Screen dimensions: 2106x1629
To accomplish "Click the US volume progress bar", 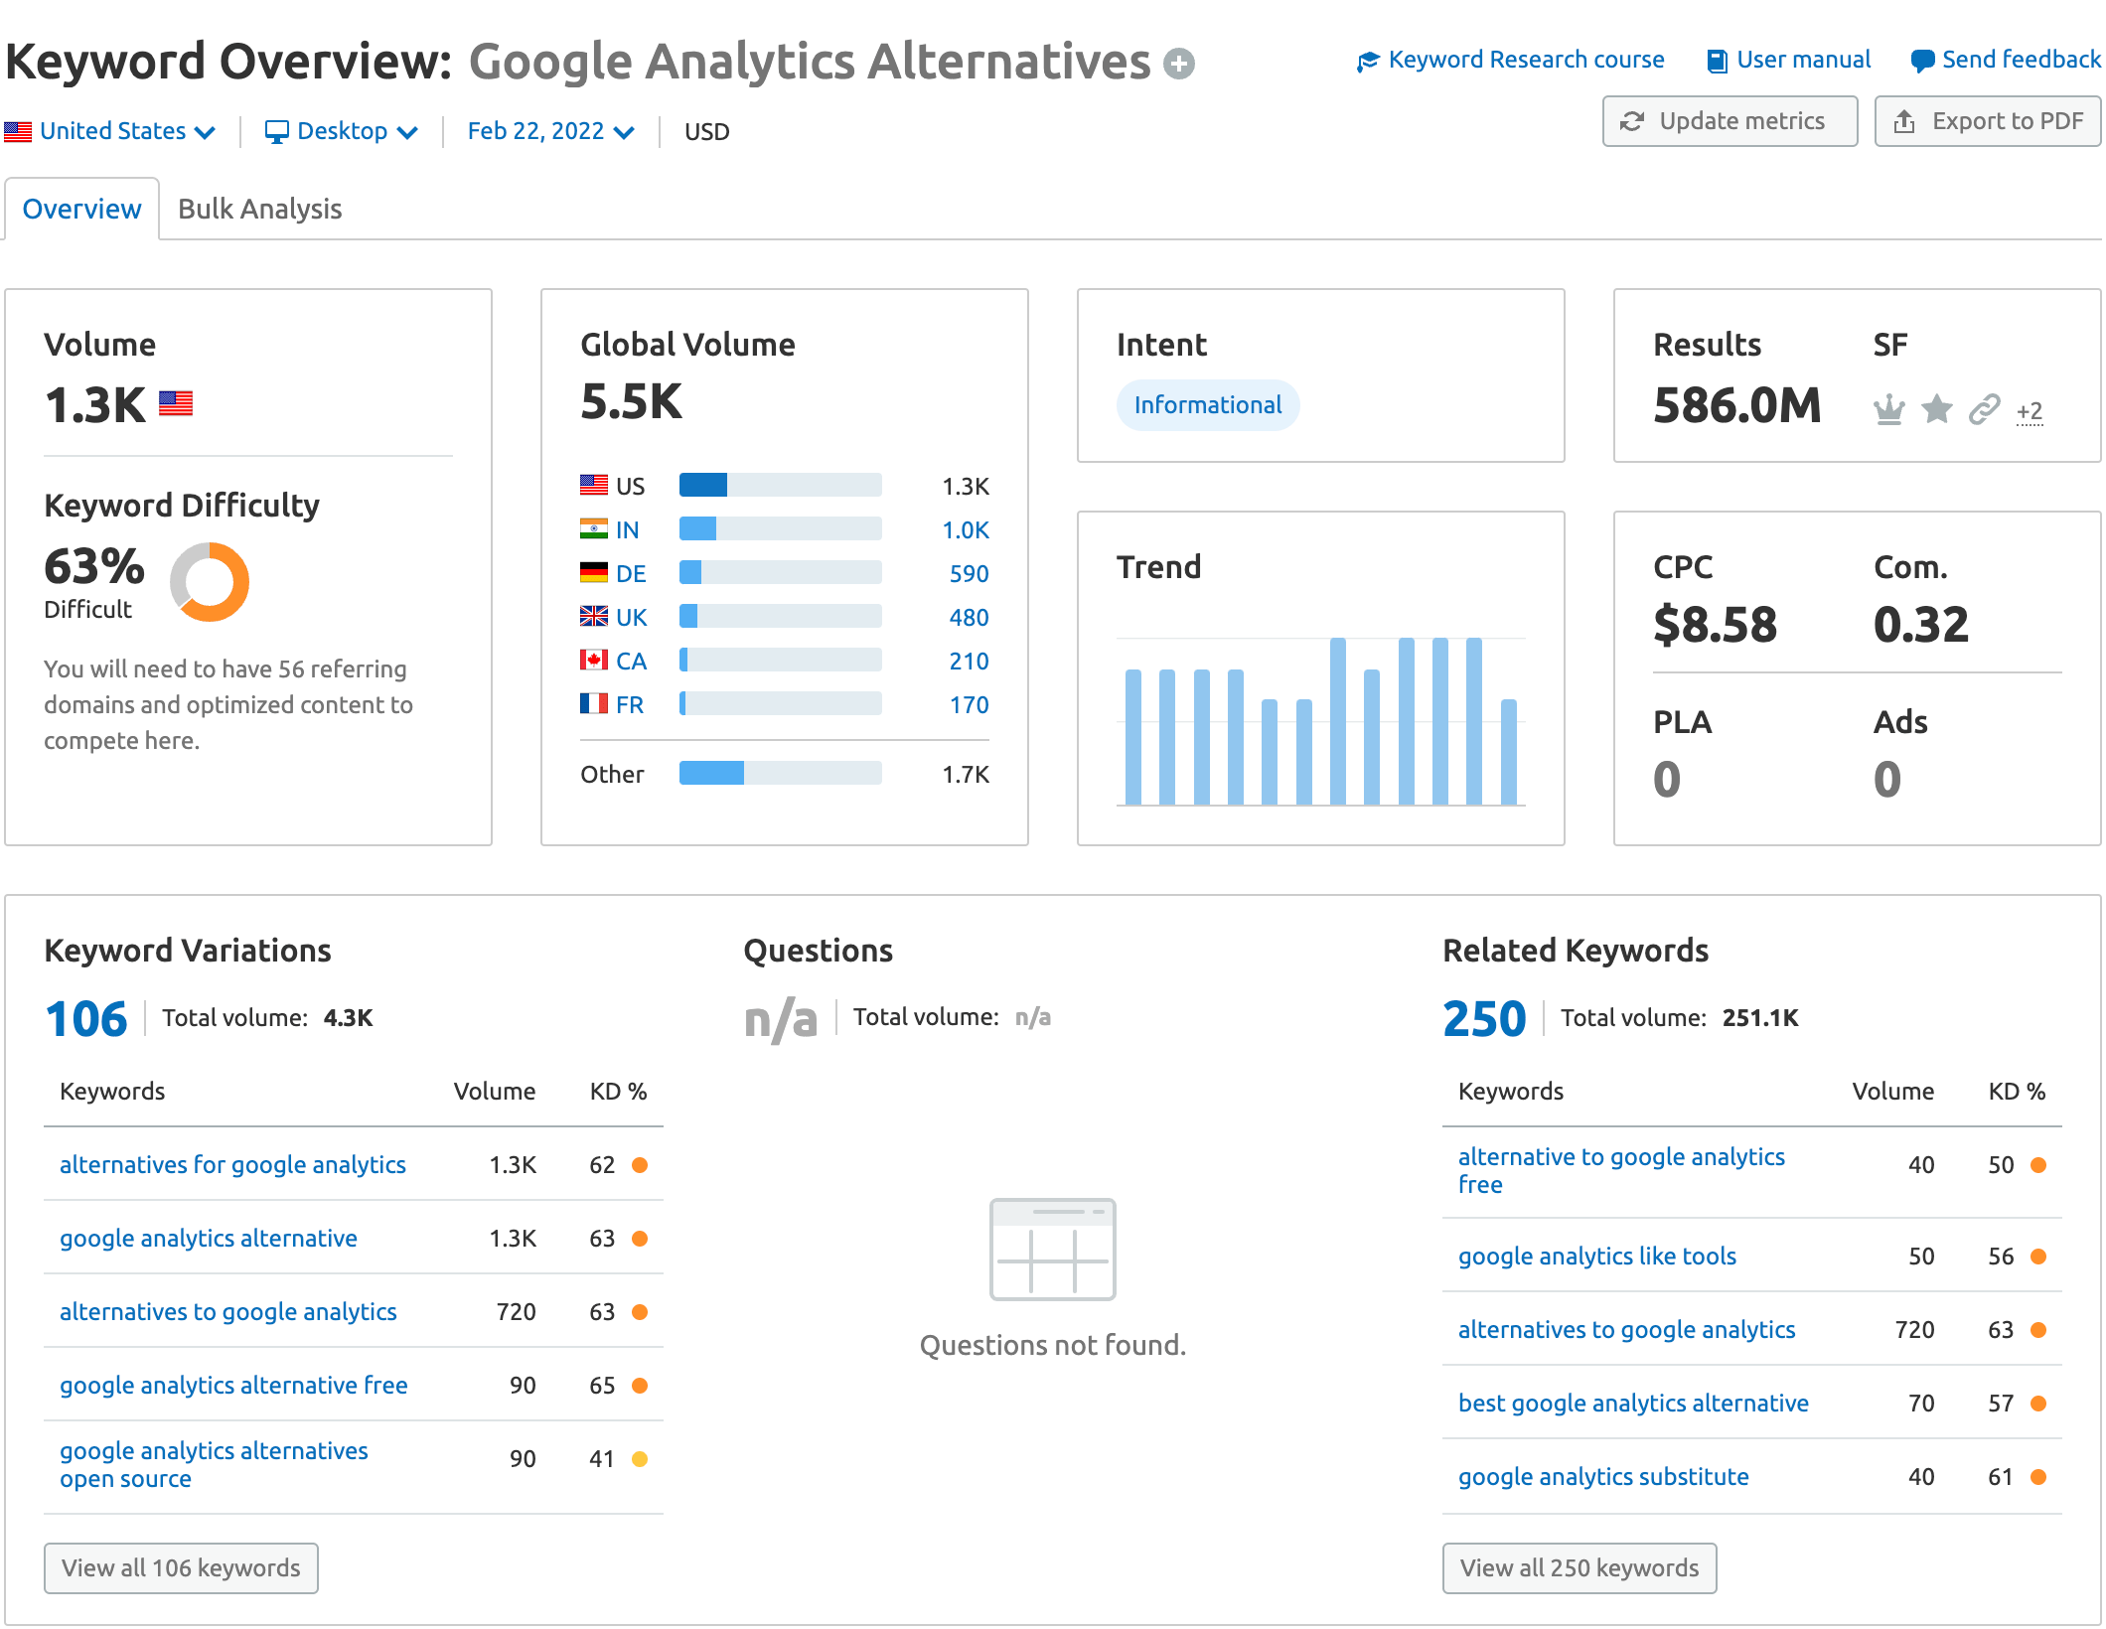I will [780, 485].
